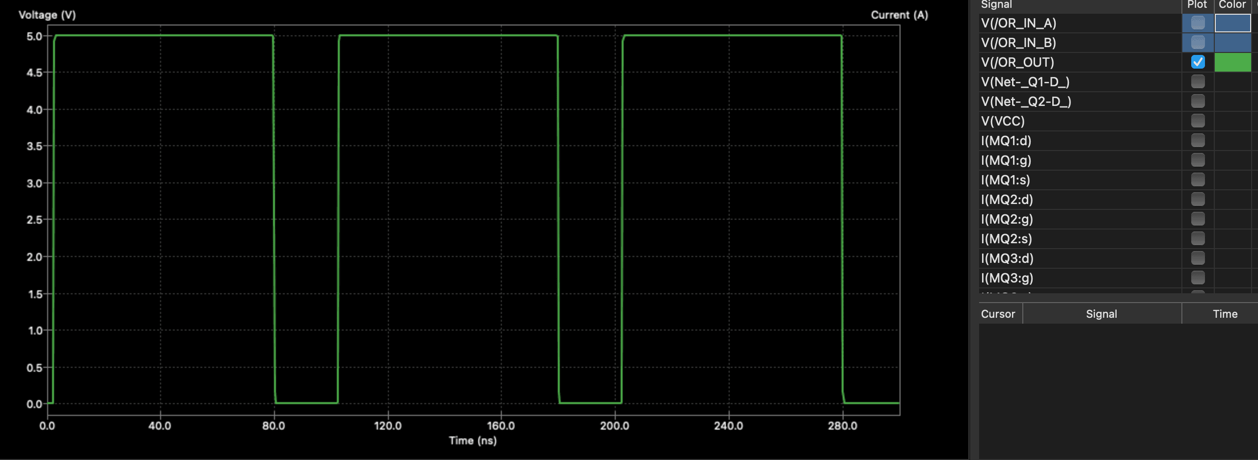The width and height of the screenshot is (1258, 460).
Task: Uncheck the V(/OR_OUT) plot checkbox
Action: [x=1198, y=62]
